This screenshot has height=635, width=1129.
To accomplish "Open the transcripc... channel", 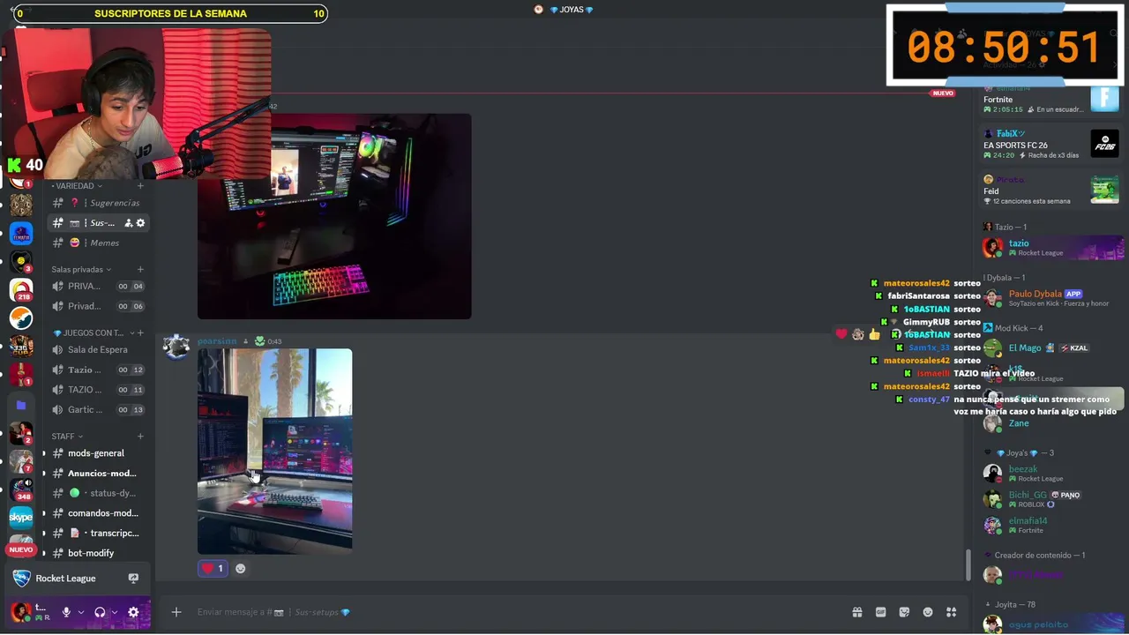I will pyautogui.click(x=97, y=533).
